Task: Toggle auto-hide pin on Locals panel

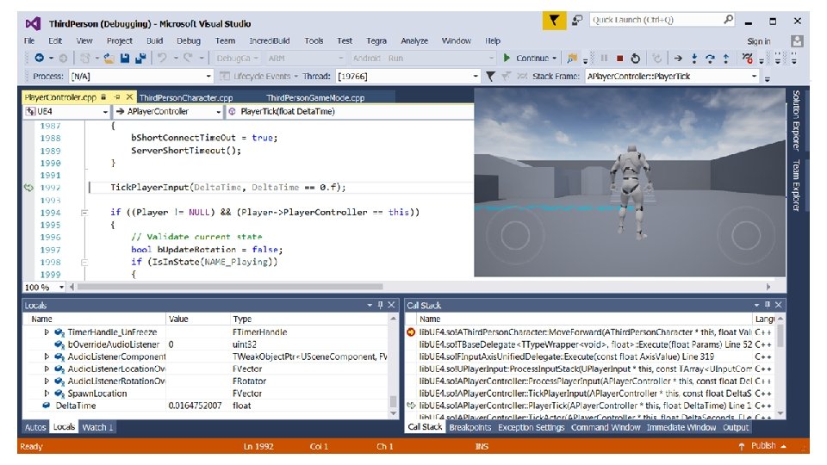Action: click(x=380, y=305)
